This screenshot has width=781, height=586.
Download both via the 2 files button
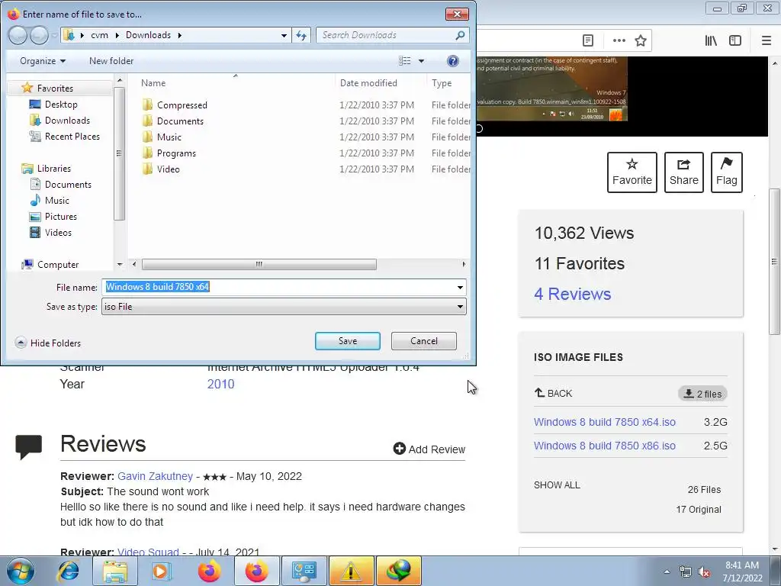coord(702,394)
